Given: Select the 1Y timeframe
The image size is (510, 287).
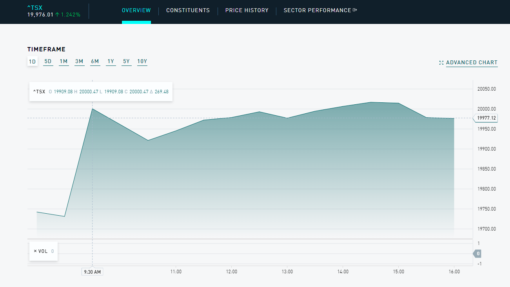Looking at the screenshot, I should (x=111, y=62).
